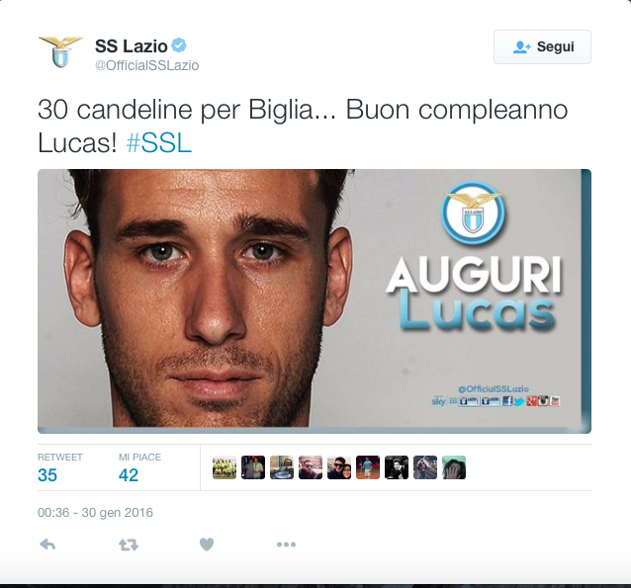The height and width of the screenshot is (588, 631).
Task: Click the SS Lazio account name
Action: 132,45
